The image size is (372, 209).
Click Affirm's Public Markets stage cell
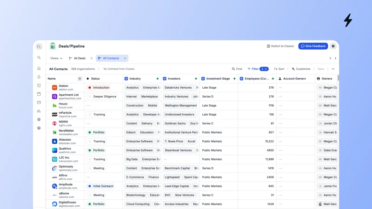(219, 177)
